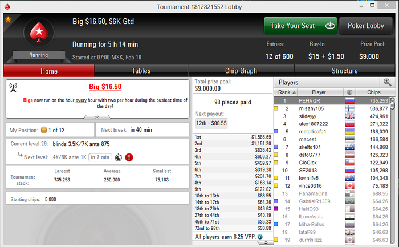Go to Poker Lobby
The image size is (399, 247).
(x=366, y=26)
